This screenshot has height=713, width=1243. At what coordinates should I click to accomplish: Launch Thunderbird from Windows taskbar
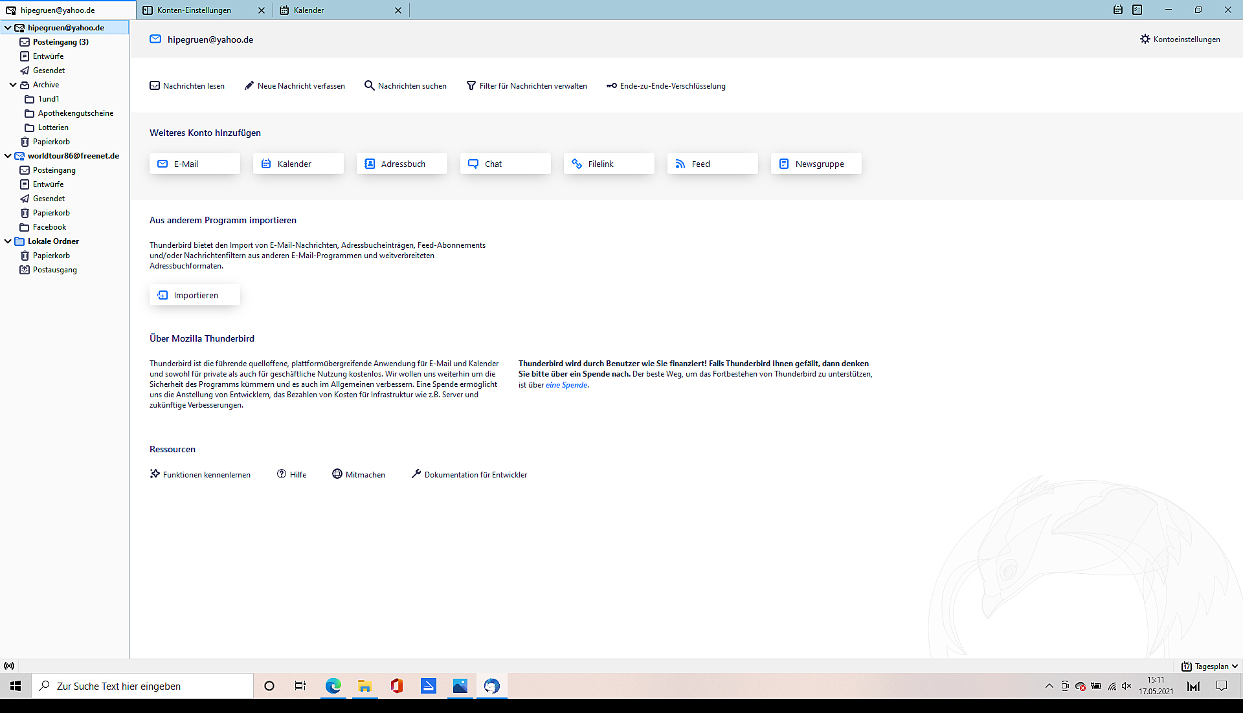pos(491,686)
